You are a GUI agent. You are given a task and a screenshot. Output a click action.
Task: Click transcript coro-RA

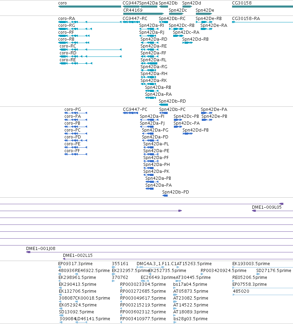(x=90, y=22)
